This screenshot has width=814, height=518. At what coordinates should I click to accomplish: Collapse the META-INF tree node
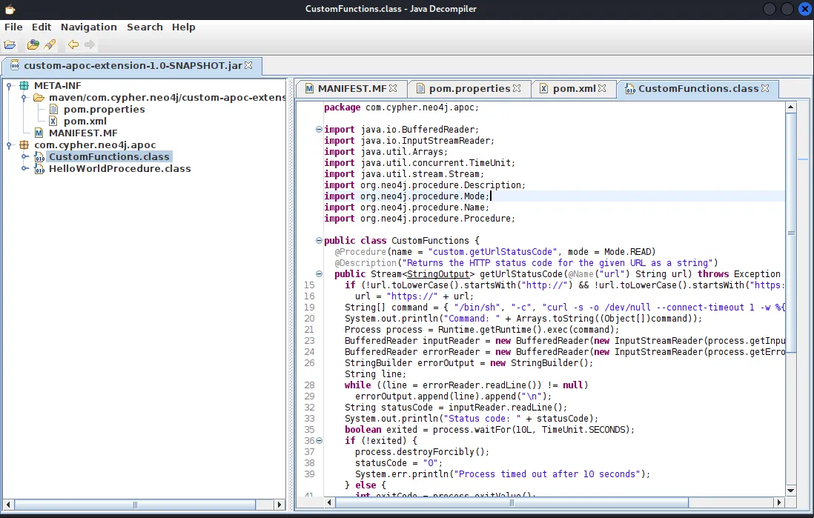click(9, 86)
